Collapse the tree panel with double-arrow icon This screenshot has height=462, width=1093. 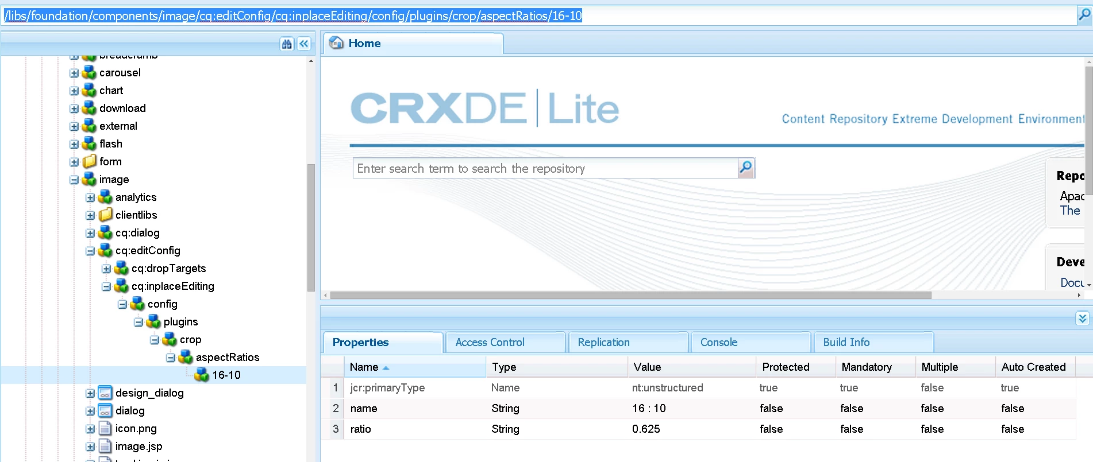pyautogui.click(x=304, y=44)
